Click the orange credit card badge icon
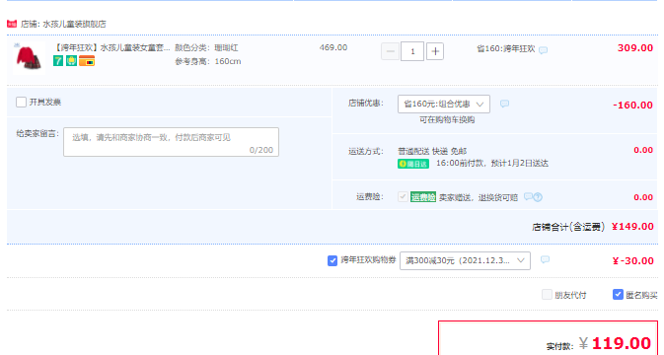The image size is (664, 355). (x=87, y=61)
